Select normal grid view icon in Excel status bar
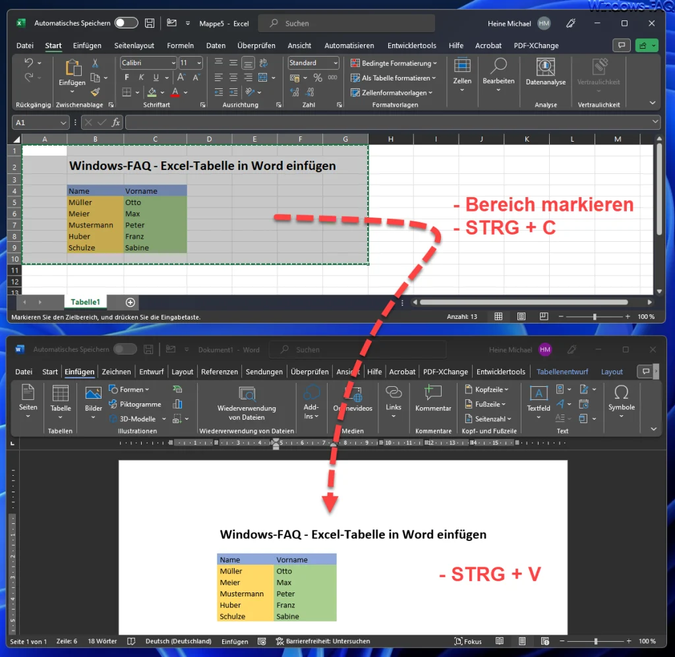 [498, 317]
